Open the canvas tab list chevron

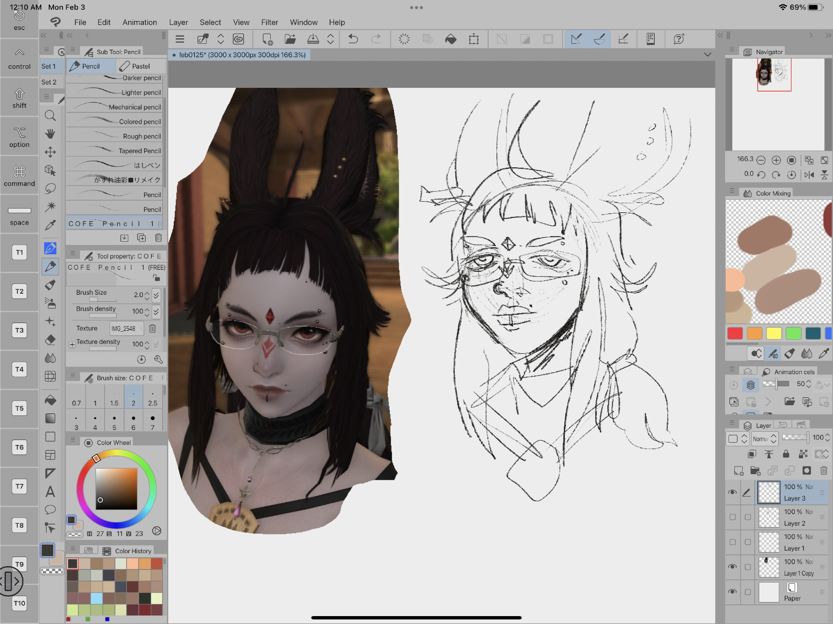[x=707, y=55]
